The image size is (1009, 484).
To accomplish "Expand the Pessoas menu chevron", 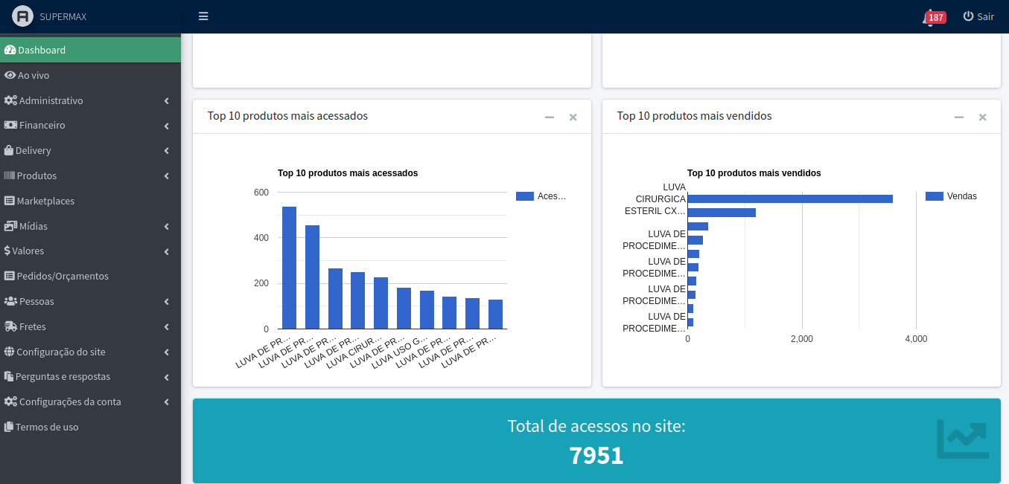I will [x=167, y=301].
